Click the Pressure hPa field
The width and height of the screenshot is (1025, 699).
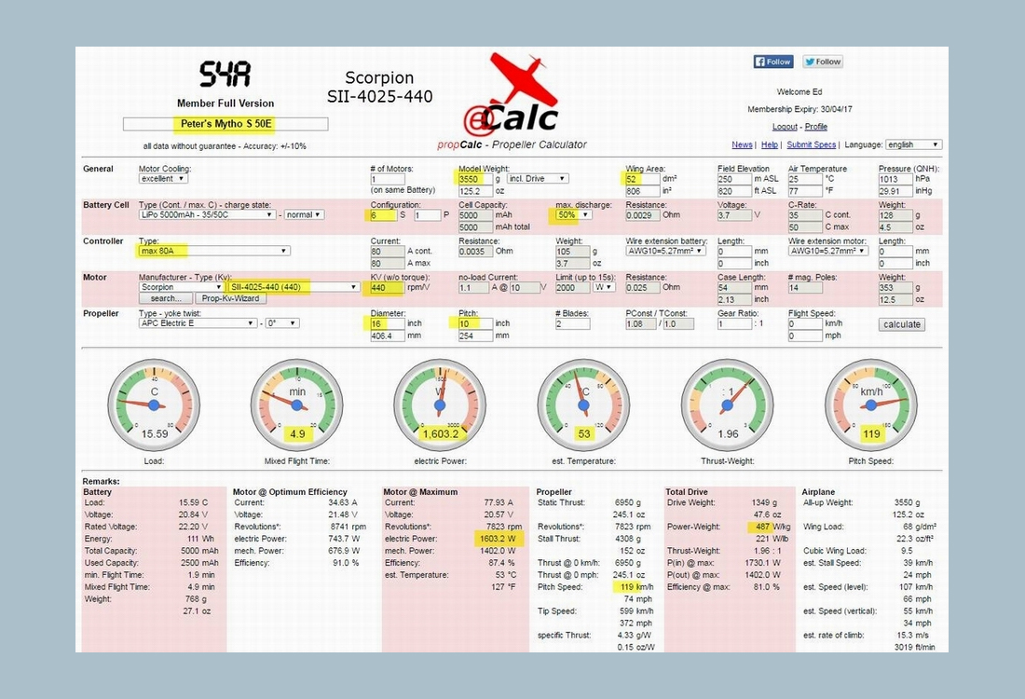pyautogui.click(x=895, y=179)
